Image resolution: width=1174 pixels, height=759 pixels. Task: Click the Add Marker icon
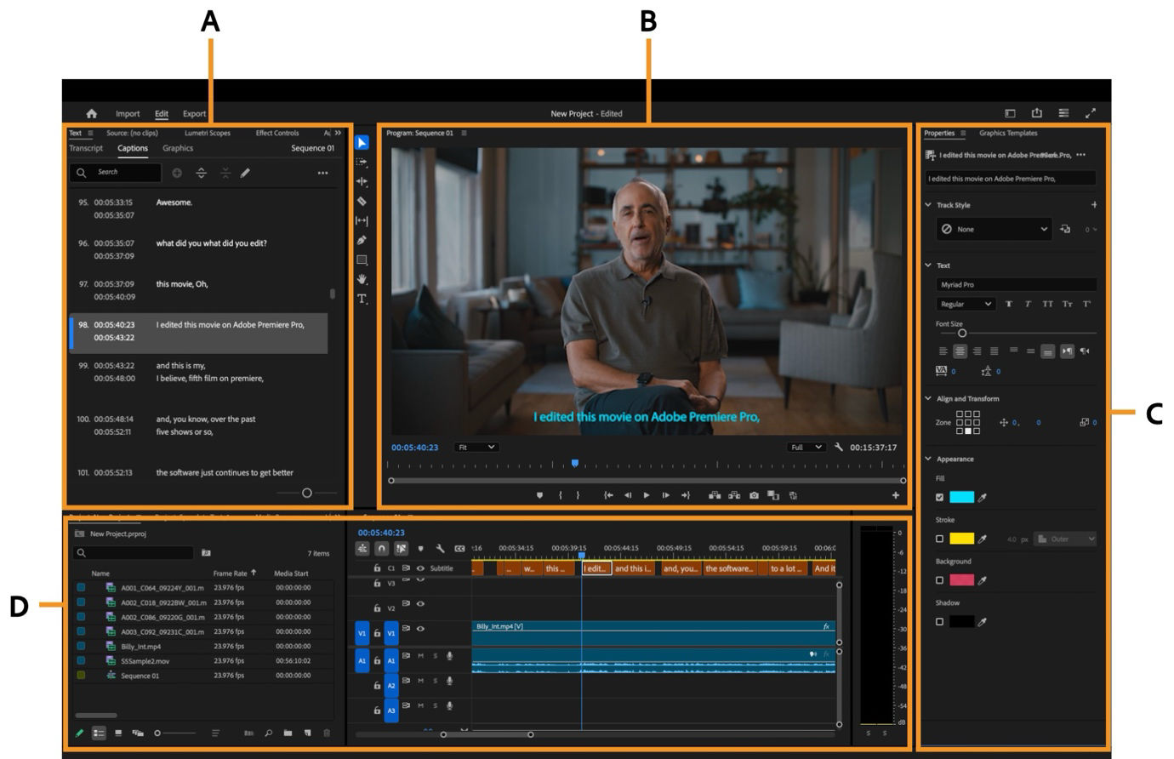(540, 495)
